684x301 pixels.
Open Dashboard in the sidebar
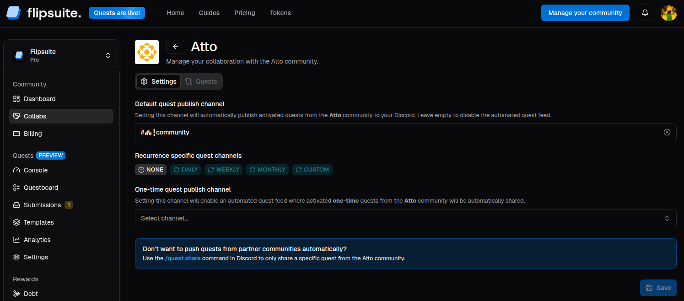pyautogui.click(x=61, y=99)
